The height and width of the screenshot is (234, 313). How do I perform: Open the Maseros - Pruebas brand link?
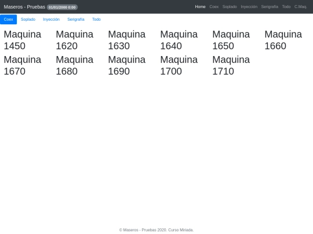click(x=24, y=7)
